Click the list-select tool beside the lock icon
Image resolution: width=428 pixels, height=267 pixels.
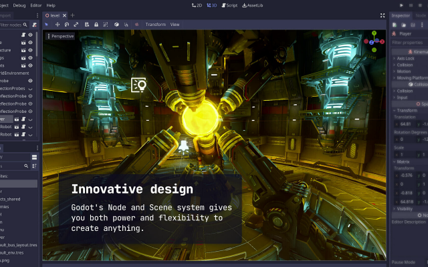tap(87, 25)
